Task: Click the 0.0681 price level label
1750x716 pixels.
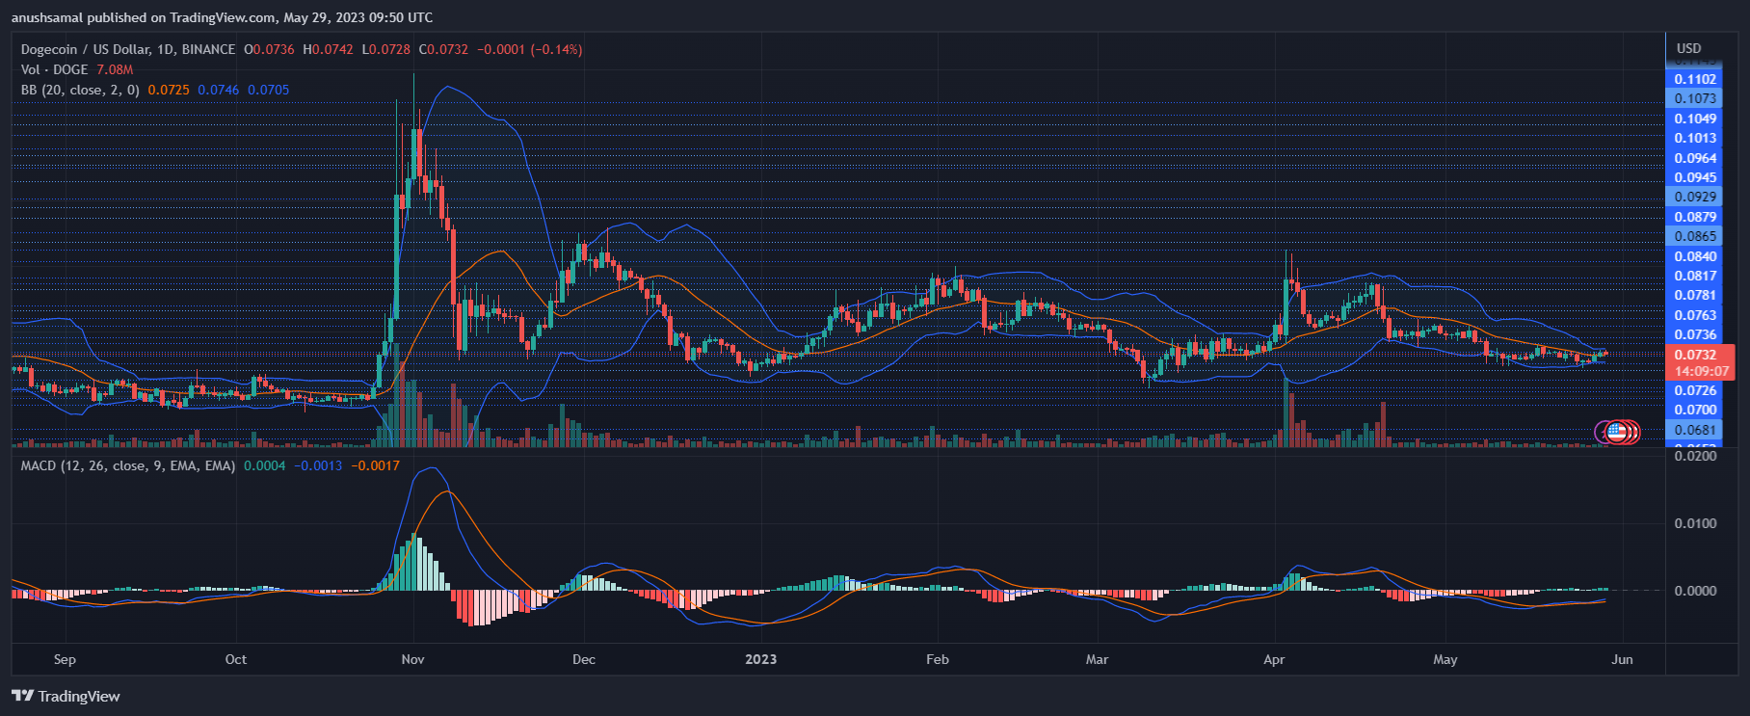Action: click(x=1695, y=430)
